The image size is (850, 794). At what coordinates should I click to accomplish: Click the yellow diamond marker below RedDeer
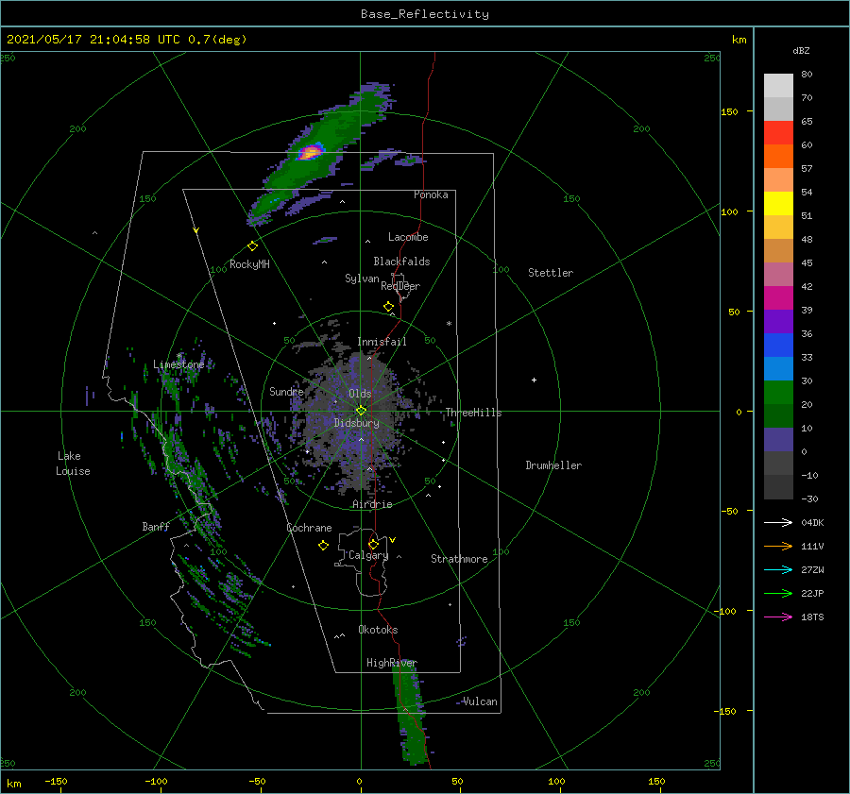388,307
